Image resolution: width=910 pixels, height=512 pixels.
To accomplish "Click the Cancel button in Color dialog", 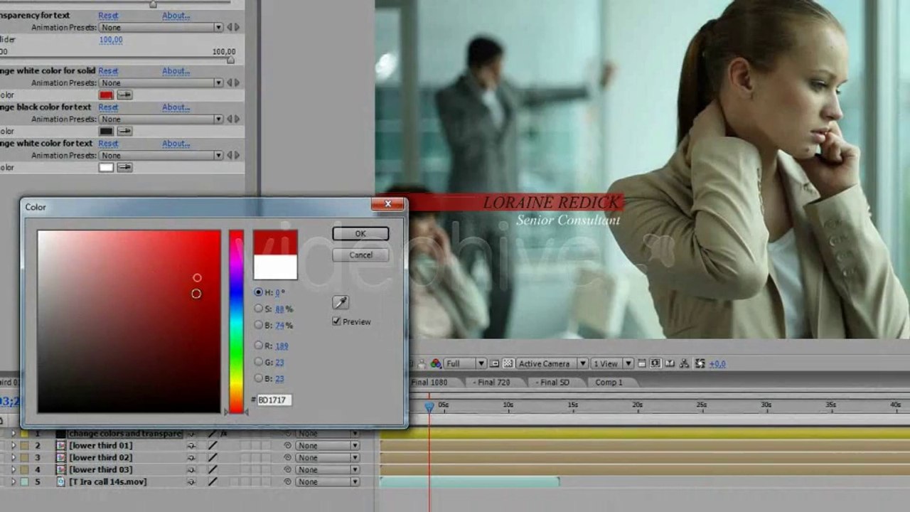I will [x=360, y=255].
